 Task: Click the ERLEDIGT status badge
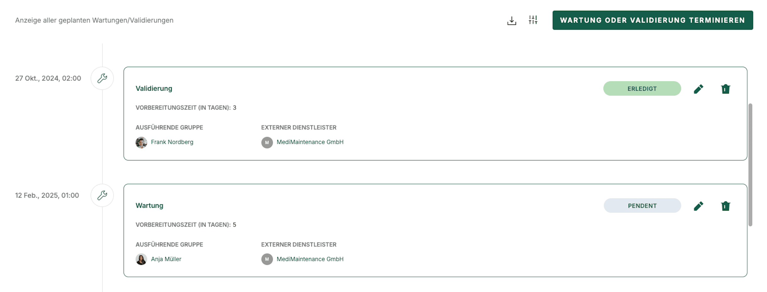pyautogui.click(x=642, y=89)
